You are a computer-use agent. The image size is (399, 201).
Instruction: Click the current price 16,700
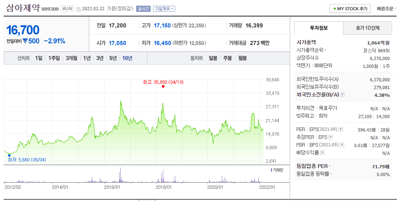(23, 30)
